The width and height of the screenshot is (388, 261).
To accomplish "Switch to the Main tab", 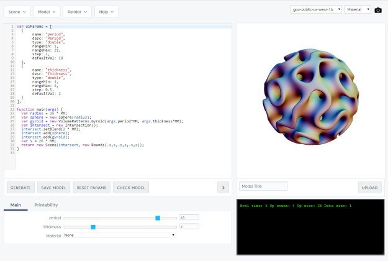I will click(16, 205).
